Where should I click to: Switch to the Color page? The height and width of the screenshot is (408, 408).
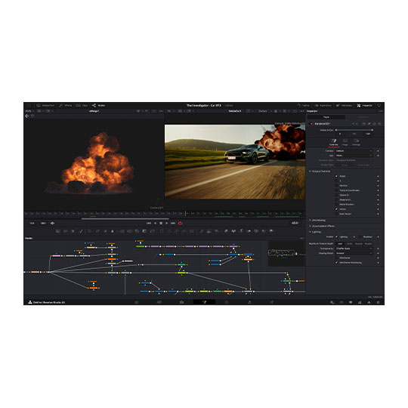[x=227, y=302]
